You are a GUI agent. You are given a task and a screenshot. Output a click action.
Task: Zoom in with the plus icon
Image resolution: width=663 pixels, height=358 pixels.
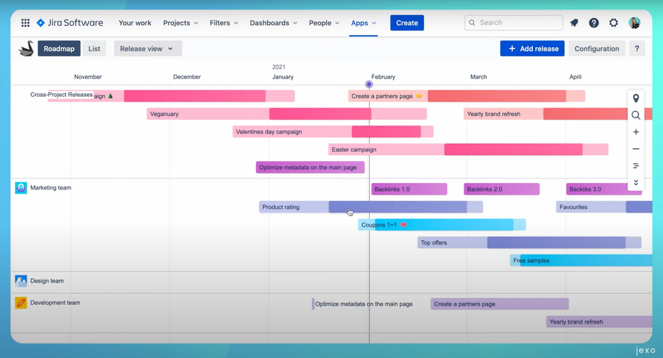pyautogui.click(x=636, y=132)
